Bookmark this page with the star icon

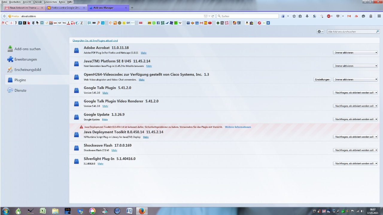click(x=294, y=16)
